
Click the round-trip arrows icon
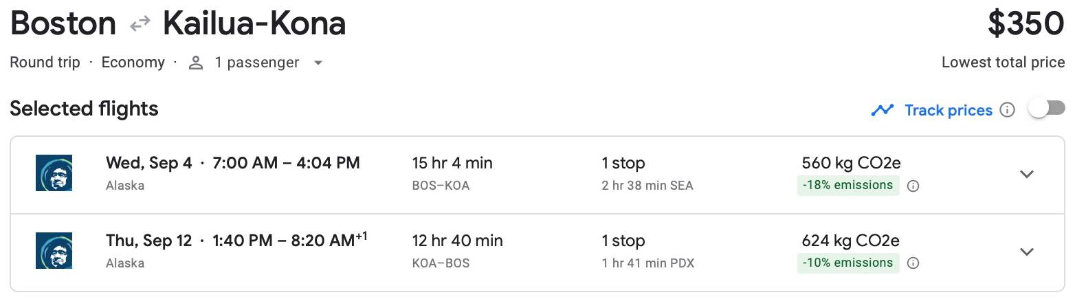(x=140, y=25)
